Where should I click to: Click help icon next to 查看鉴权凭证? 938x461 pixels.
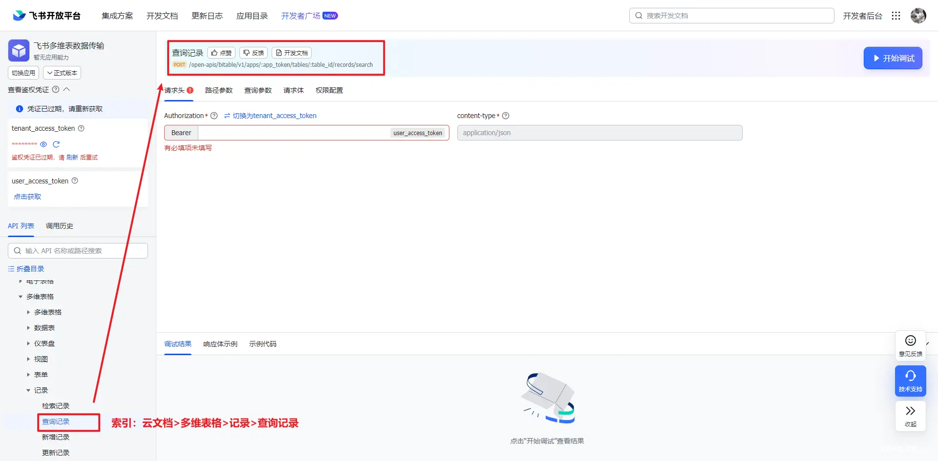56,89
